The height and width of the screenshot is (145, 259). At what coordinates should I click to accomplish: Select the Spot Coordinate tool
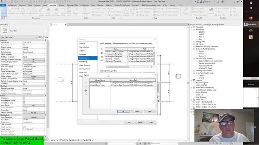pyautogui.click(x=56, y=12)
